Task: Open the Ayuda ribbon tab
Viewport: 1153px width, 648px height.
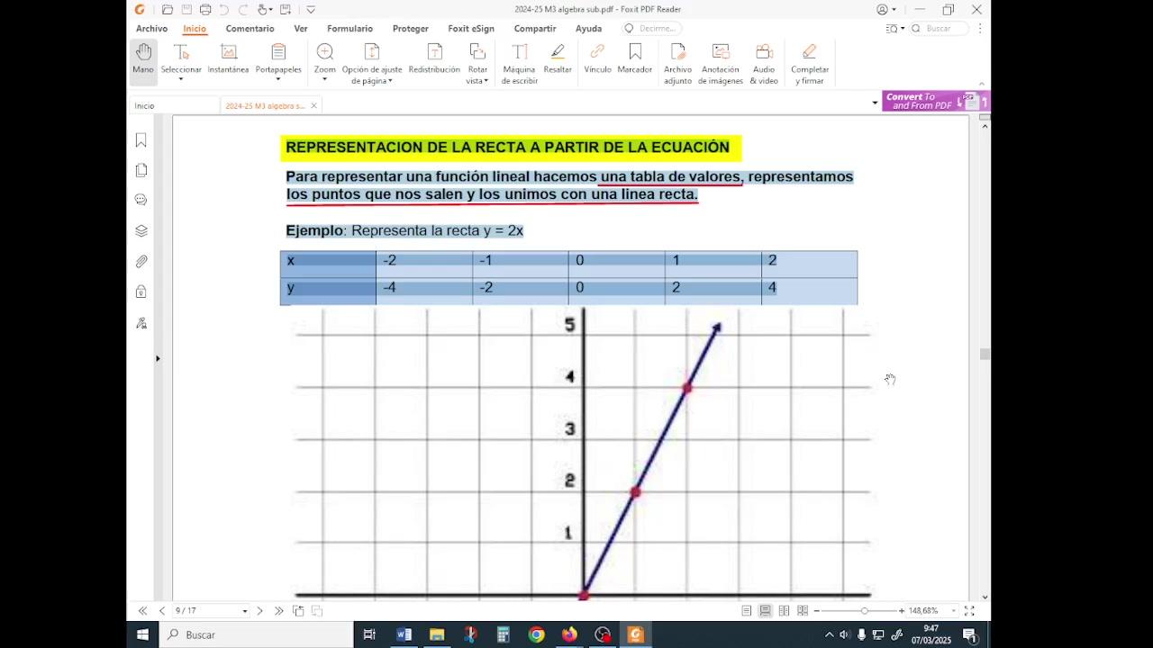Action: [x=588, y=29]
